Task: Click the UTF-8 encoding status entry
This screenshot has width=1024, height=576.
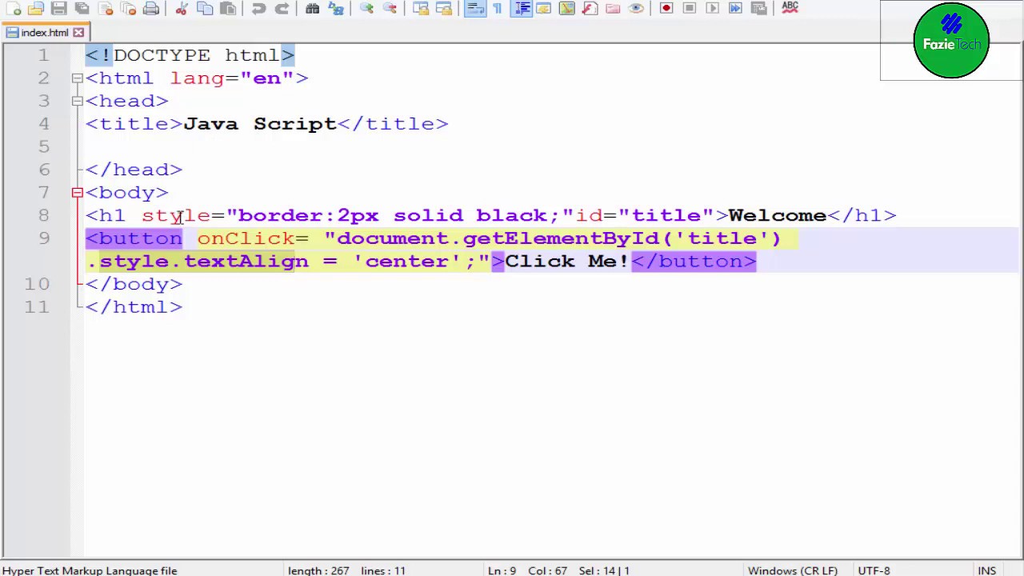Action: pyautogui.click(x=874, y=570)
